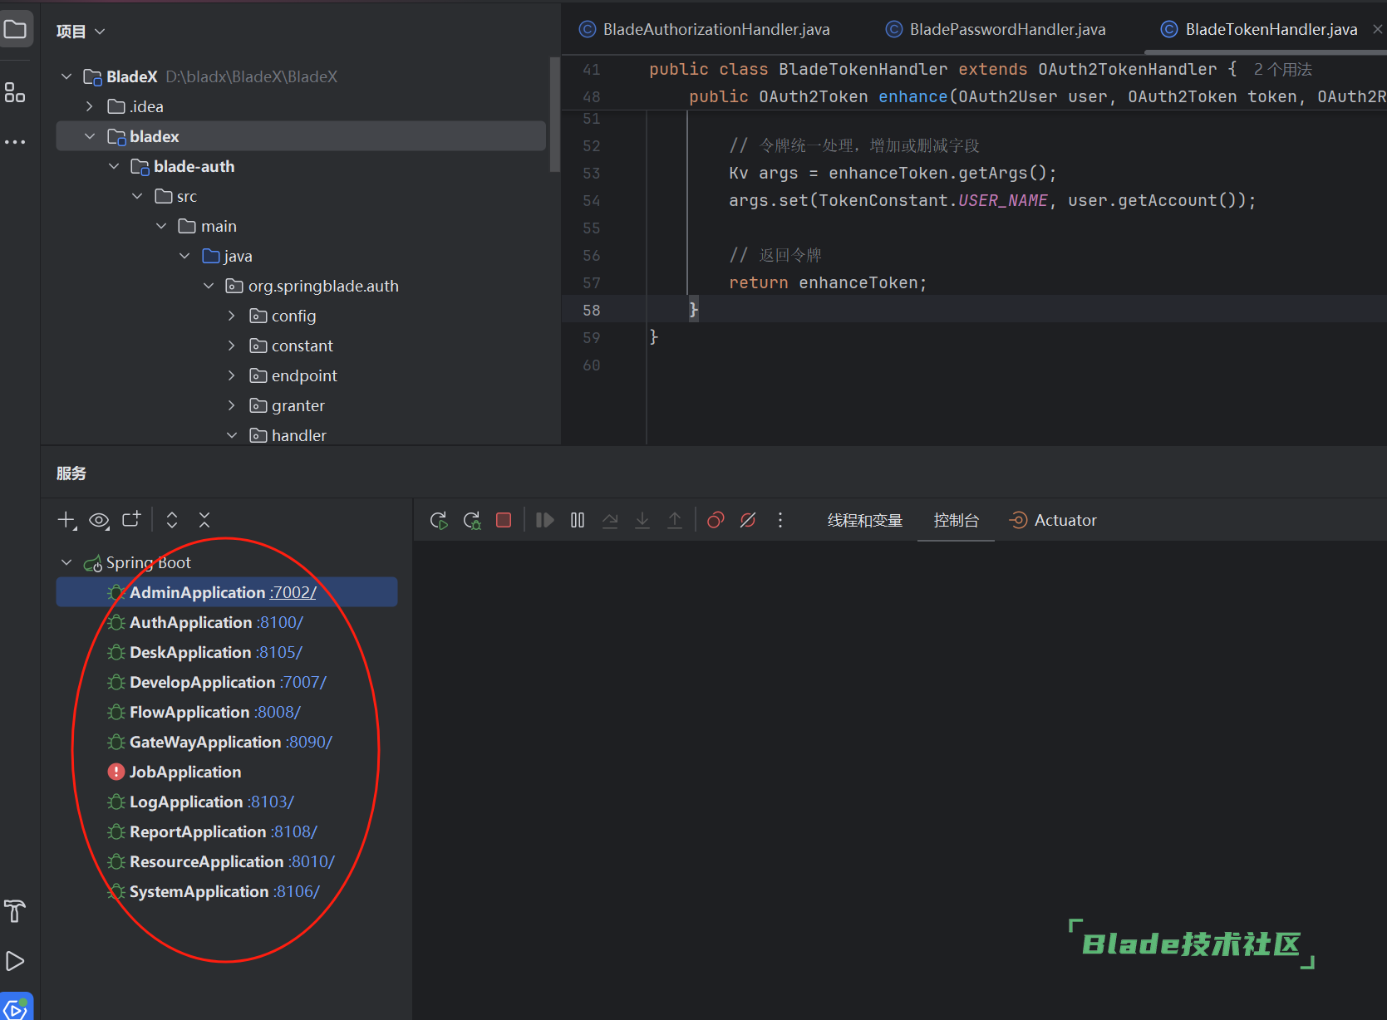
Task: Switch to the 线程和变量 tab
Action: (865, 521)
